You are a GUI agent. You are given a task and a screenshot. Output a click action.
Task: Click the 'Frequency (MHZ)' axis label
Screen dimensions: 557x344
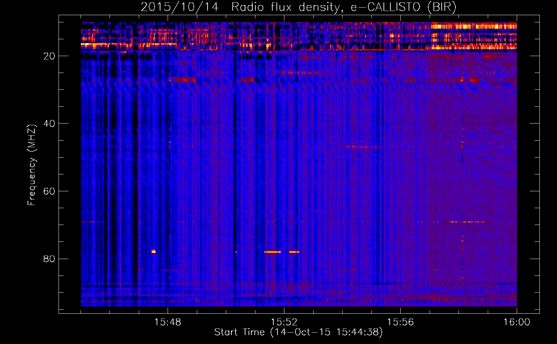coord(31,165)
